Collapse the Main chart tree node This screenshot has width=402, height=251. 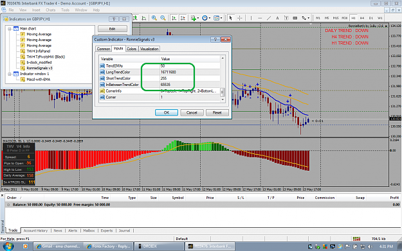pyautogui.click(x=10, y=29)
